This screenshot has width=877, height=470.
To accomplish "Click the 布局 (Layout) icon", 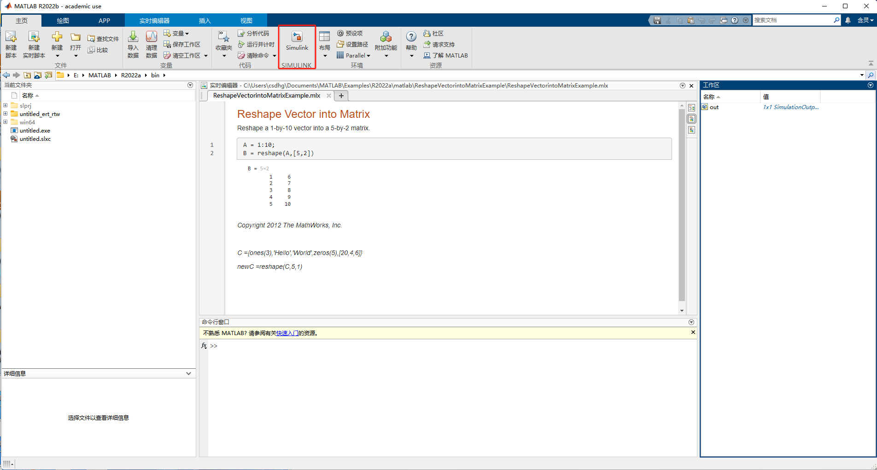I will tap(325, 37).
